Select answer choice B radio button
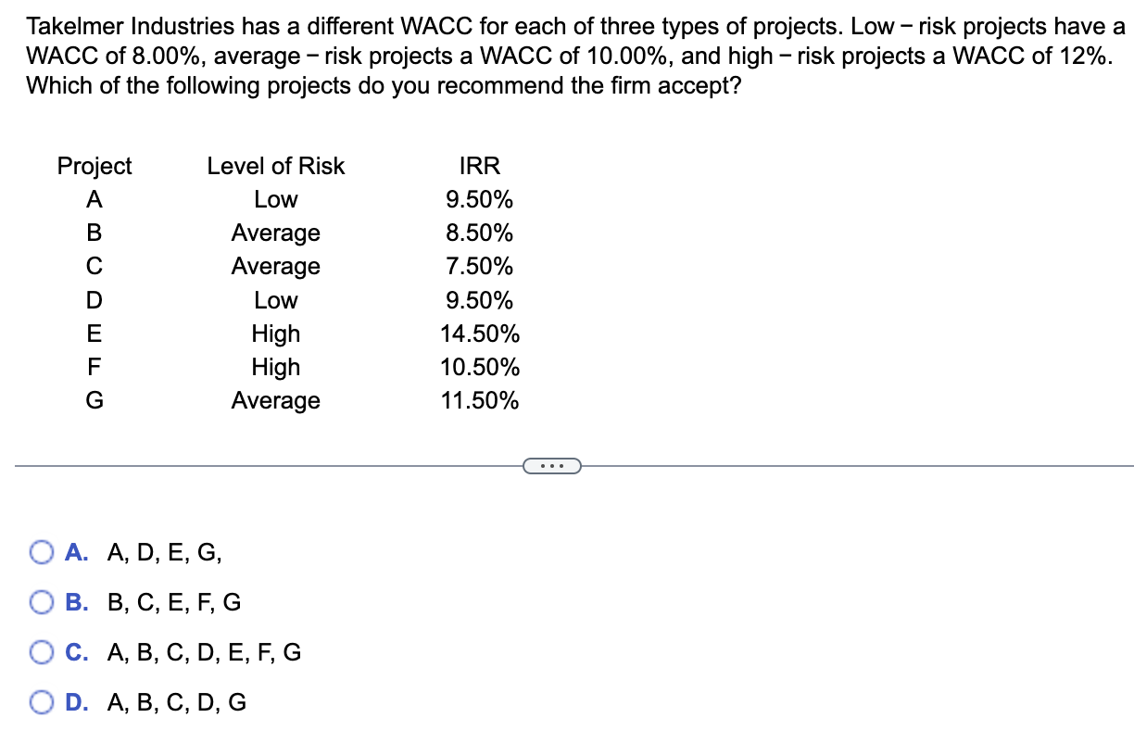Image resolution: width=1134 pixels, height=743 pixels. pos(41,601)
